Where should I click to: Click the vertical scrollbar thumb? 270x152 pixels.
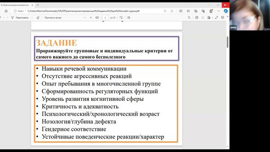pyautogui.click(x=227, y=42)
